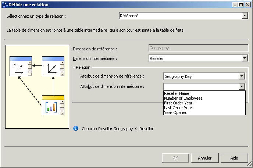Select Reseller Name from the list

[x=177, y=93]
